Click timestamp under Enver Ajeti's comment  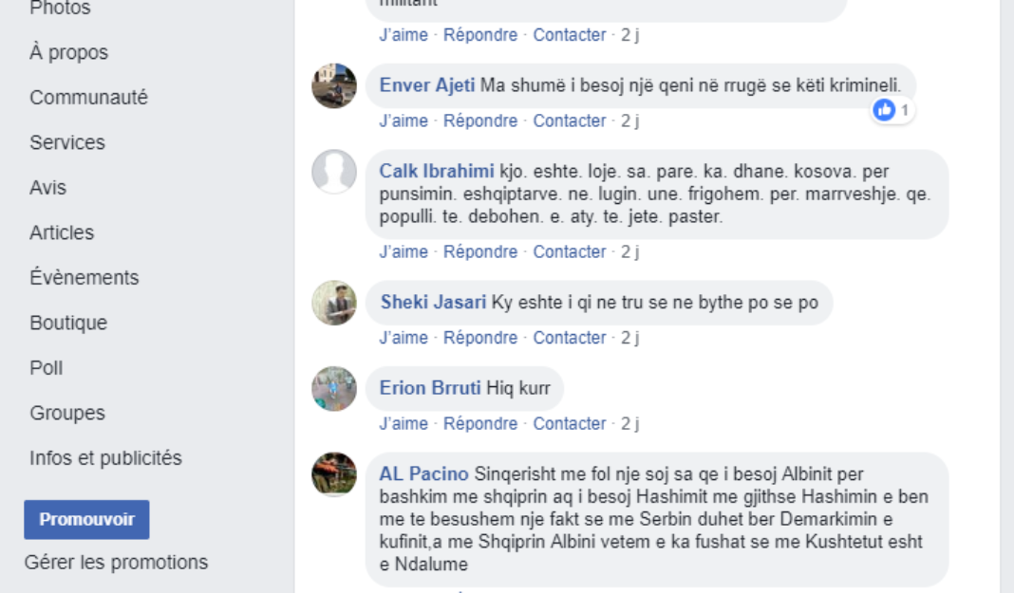click(630, 120)
